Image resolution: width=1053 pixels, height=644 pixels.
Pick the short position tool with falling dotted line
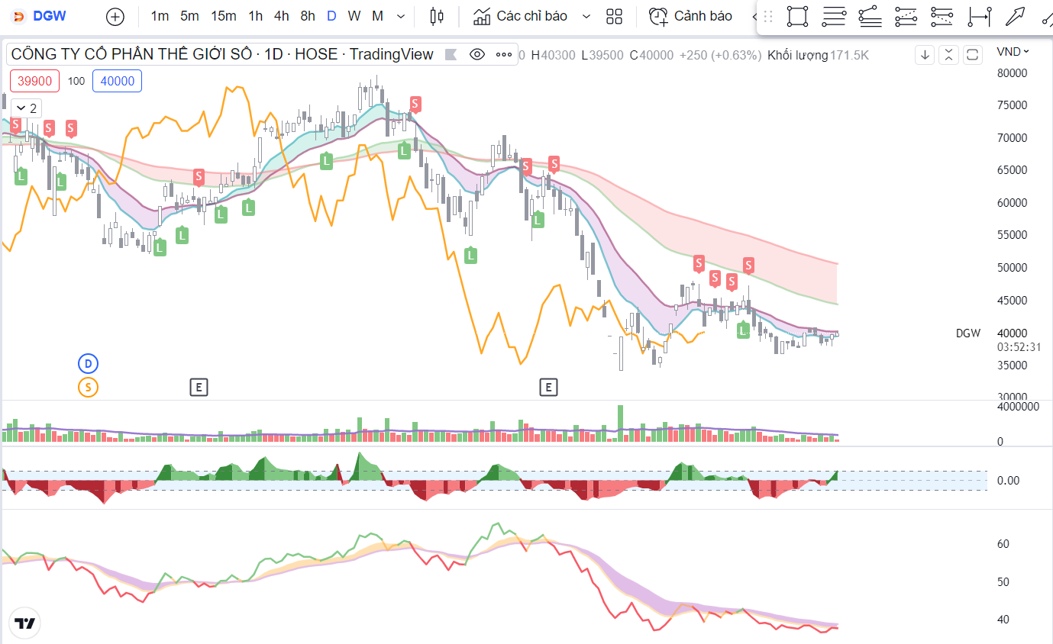click(x=942, y=16)
